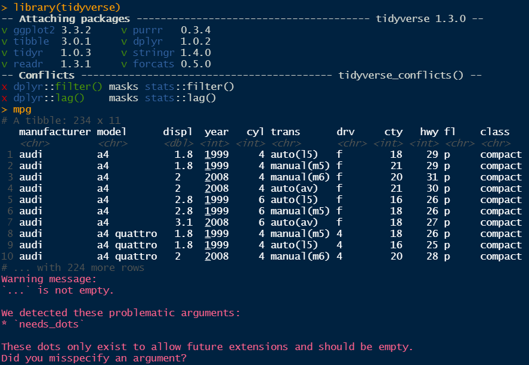Image resolution: width=529 pixels, height=365 pixels.
Task: Click the 'cyl' column header
Action: click(255, 132)
